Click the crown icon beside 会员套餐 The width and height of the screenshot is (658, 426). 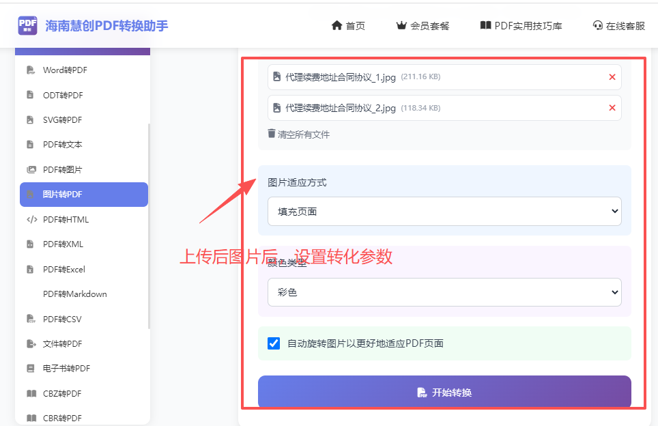(401, 26)
